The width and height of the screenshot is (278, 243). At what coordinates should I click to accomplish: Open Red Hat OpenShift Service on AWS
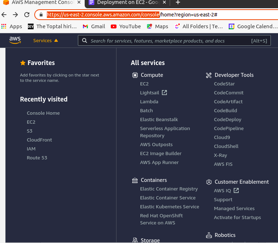point(162,219)
